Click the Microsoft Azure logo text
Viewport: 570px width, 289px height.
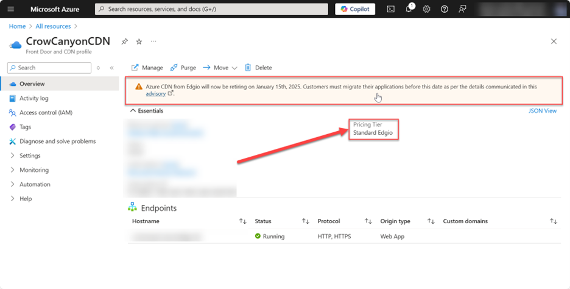pyautogui.click(x=55, y=9)
